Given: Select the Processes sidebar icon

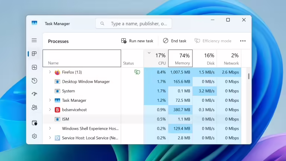Looking at the screenshot, I should (x=34, y=54).
